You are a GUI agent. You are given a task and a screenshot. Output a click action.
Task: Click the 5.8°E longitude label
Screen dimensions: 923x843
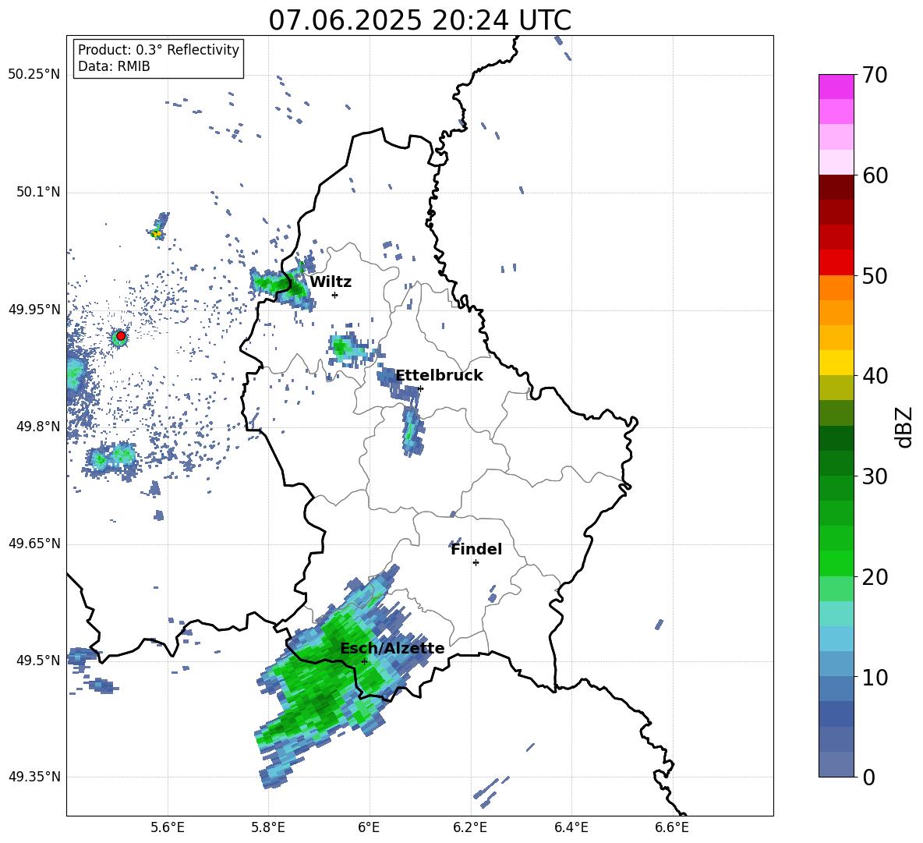pos(268,827)
